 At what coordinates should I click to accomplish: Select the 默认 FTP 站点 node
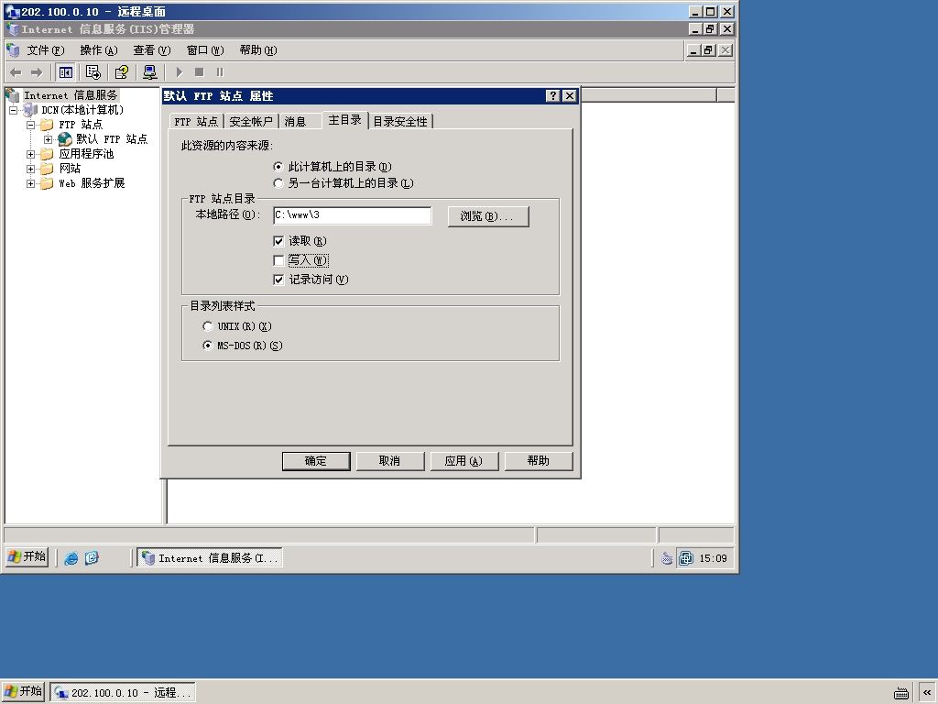pyautogui.click(x=111, y=139)
